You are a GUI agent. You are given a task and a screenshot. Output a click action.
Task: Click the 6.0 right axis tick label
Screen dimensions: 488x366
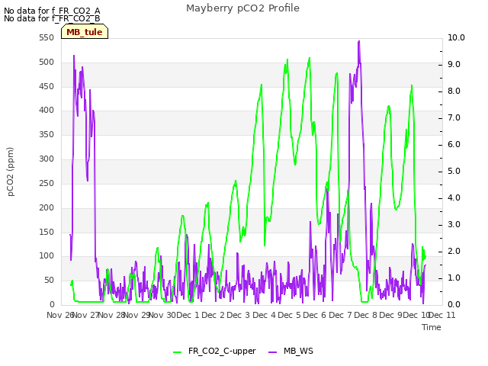point(454,144)
